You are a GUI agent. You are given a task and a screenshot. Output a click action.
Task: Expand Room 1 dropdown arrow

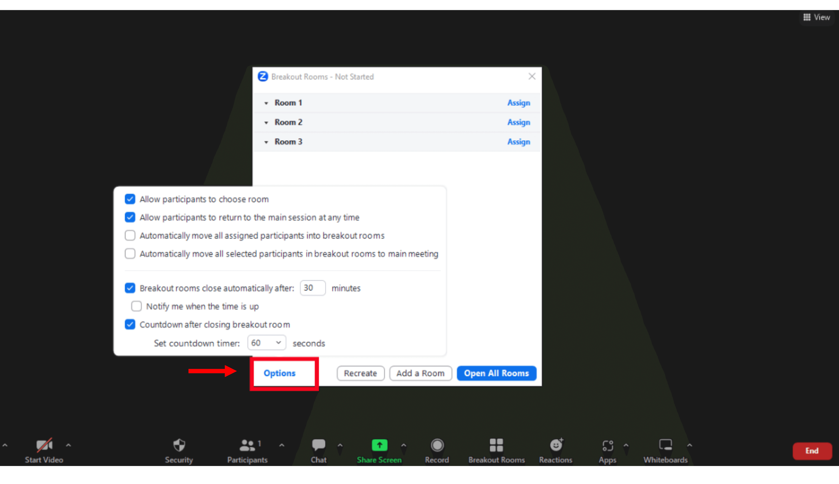267,103
